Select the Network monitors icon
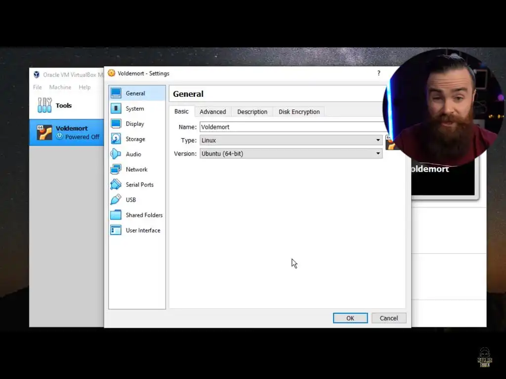Image resolution: width=506 pixels, height=379 pixels. click(116, 169)
